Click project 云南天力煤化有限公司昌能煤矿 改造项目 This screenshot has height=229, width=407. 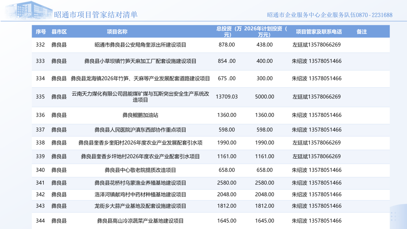(140, 97)
